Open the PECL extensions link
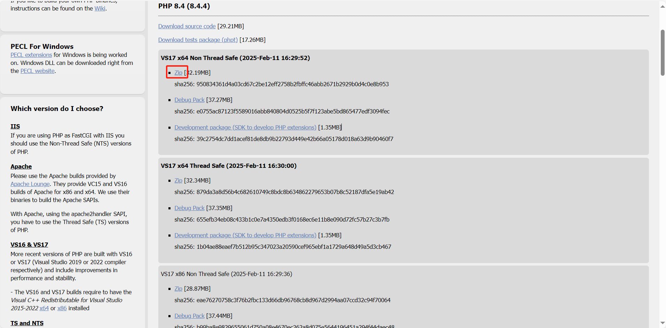This screenshot has width=666, height=328. [x=31, y=55]
